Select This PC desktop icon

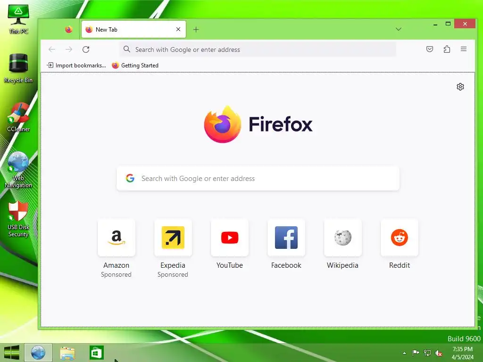point(18,19)
